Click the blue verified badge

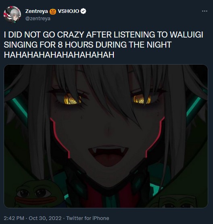point(83,11)
